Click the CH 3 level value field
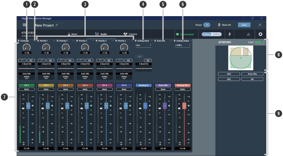Screen dimensions: 283x156 click(65, 148)
